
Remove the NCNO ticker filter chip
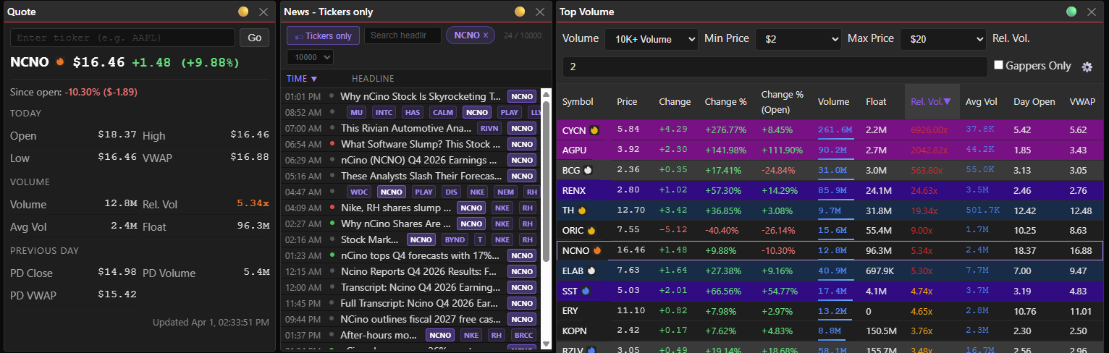(x=486, y=35)
